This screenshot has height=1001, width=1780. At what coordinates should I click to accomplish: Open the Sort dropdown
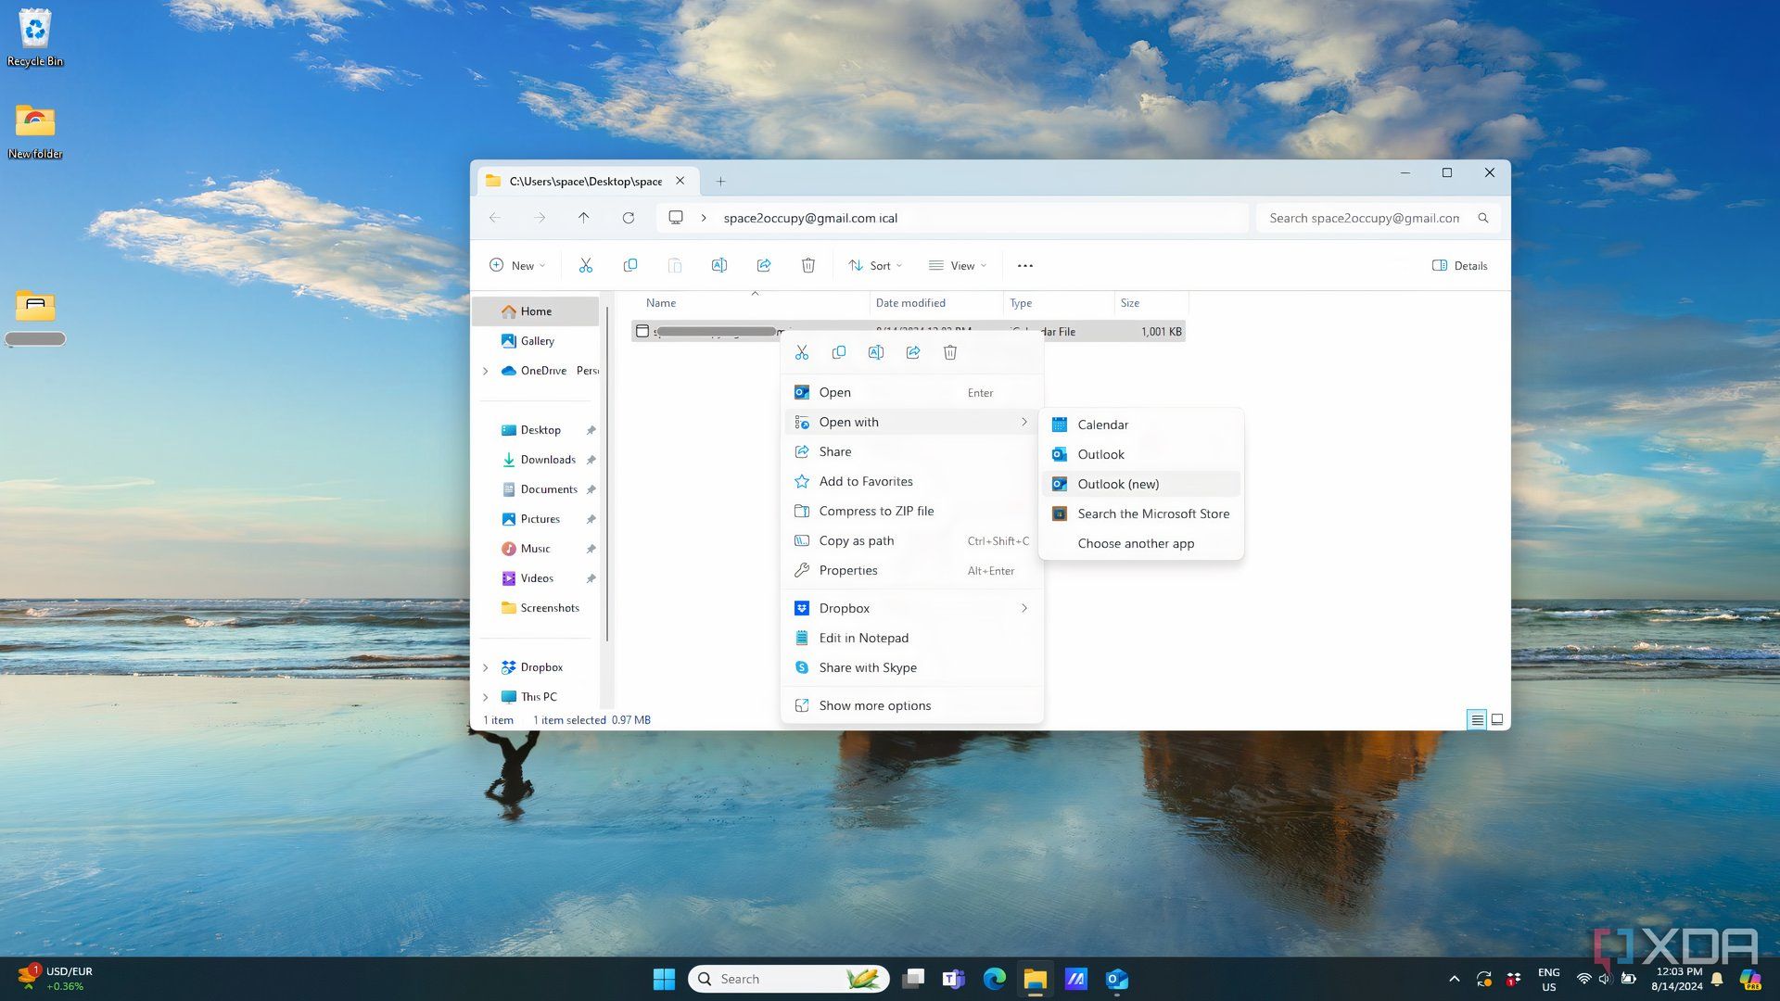coord(875,266)
